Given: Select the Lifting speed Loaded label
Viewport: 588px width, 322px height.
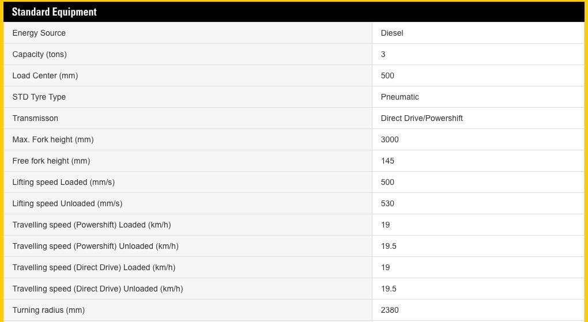Looking at the screenshot, I should (63, 182).
